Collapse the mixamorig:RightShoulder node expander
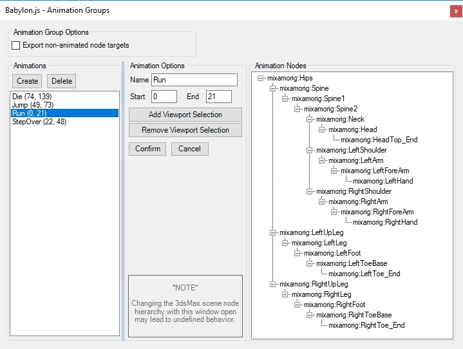The width and height of the screenshot is (463, 349). 310,191
